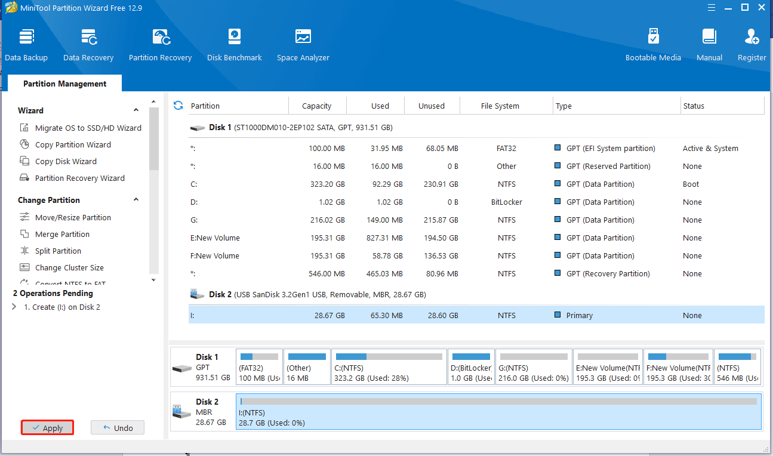This screenshot has height=456, width=773.
Task: Select the (Other) 16 MB block in the disk map
Action: [x=307, y=366]
